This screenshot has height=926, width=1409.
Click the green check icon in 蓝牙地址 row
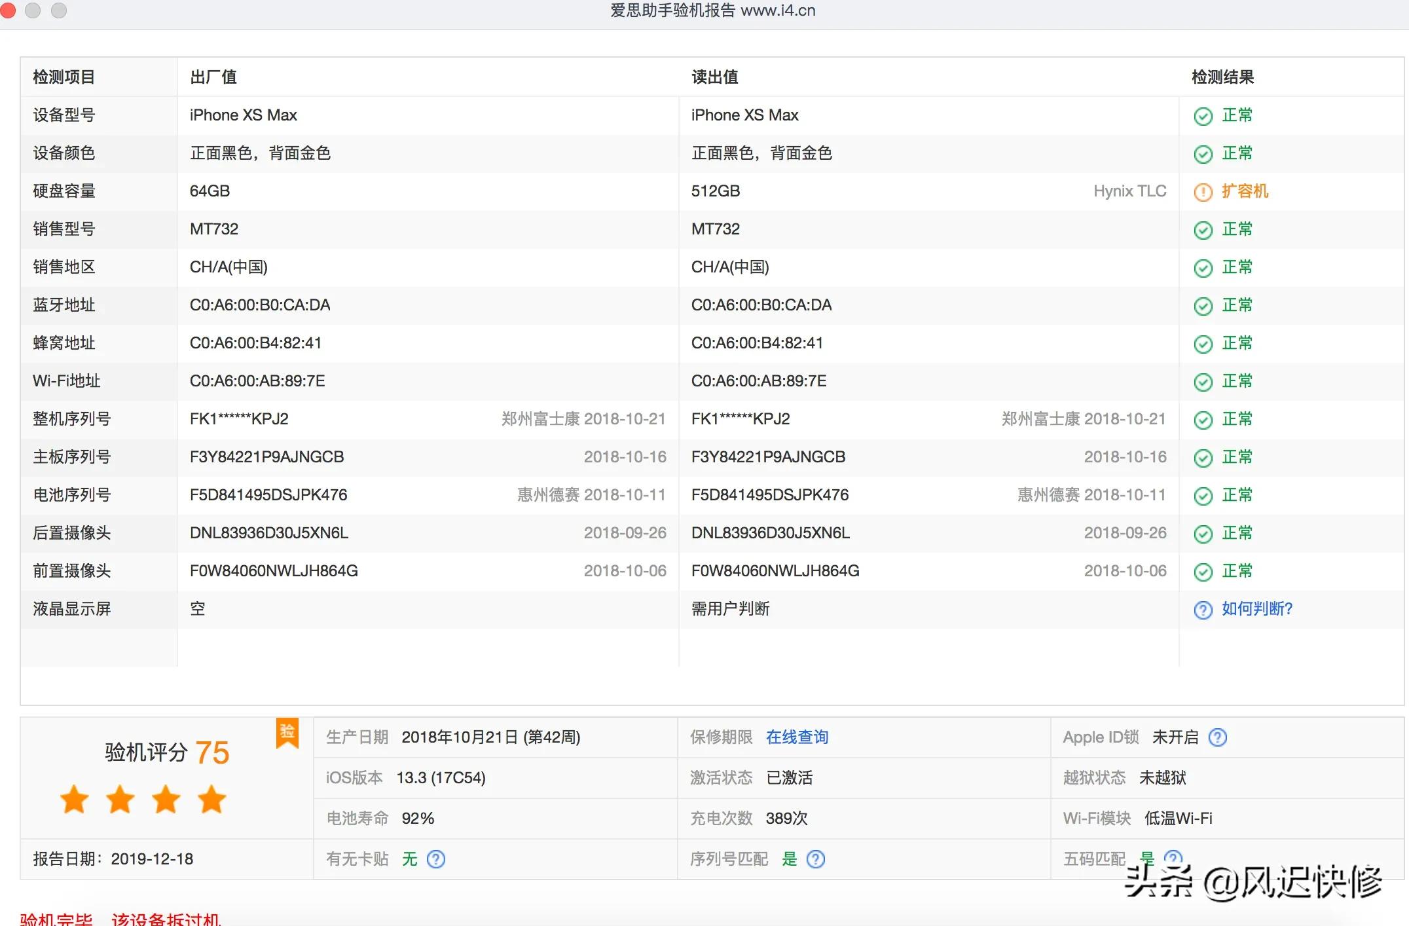1203,306
